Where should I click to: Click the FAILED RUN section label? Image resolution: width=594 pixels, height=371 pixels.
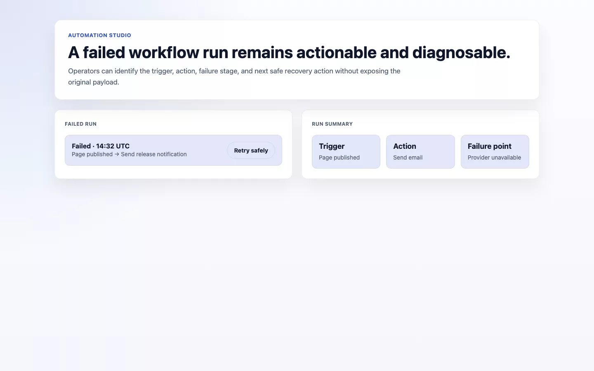[80, 124]
